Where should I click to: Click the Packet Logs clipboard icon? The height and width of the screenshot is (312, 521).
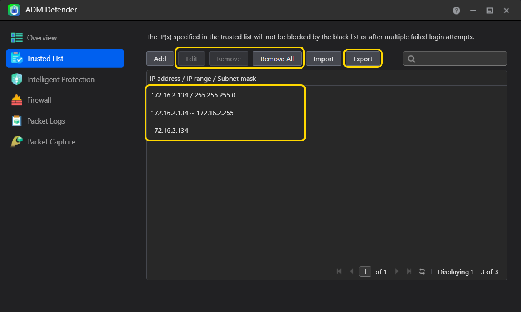[x=17, y=121]
